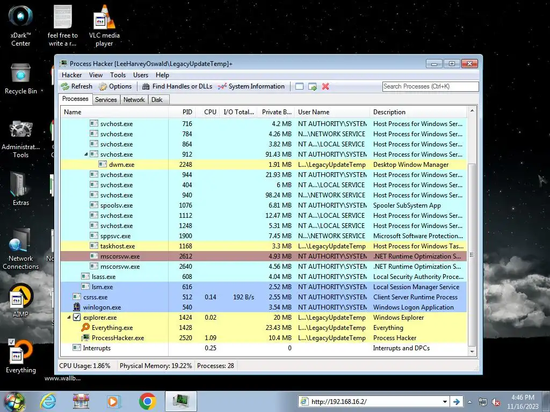Screen dimensions: 550x412
Task: Click the Processes: 28 status entry
Action: (215, 366)
